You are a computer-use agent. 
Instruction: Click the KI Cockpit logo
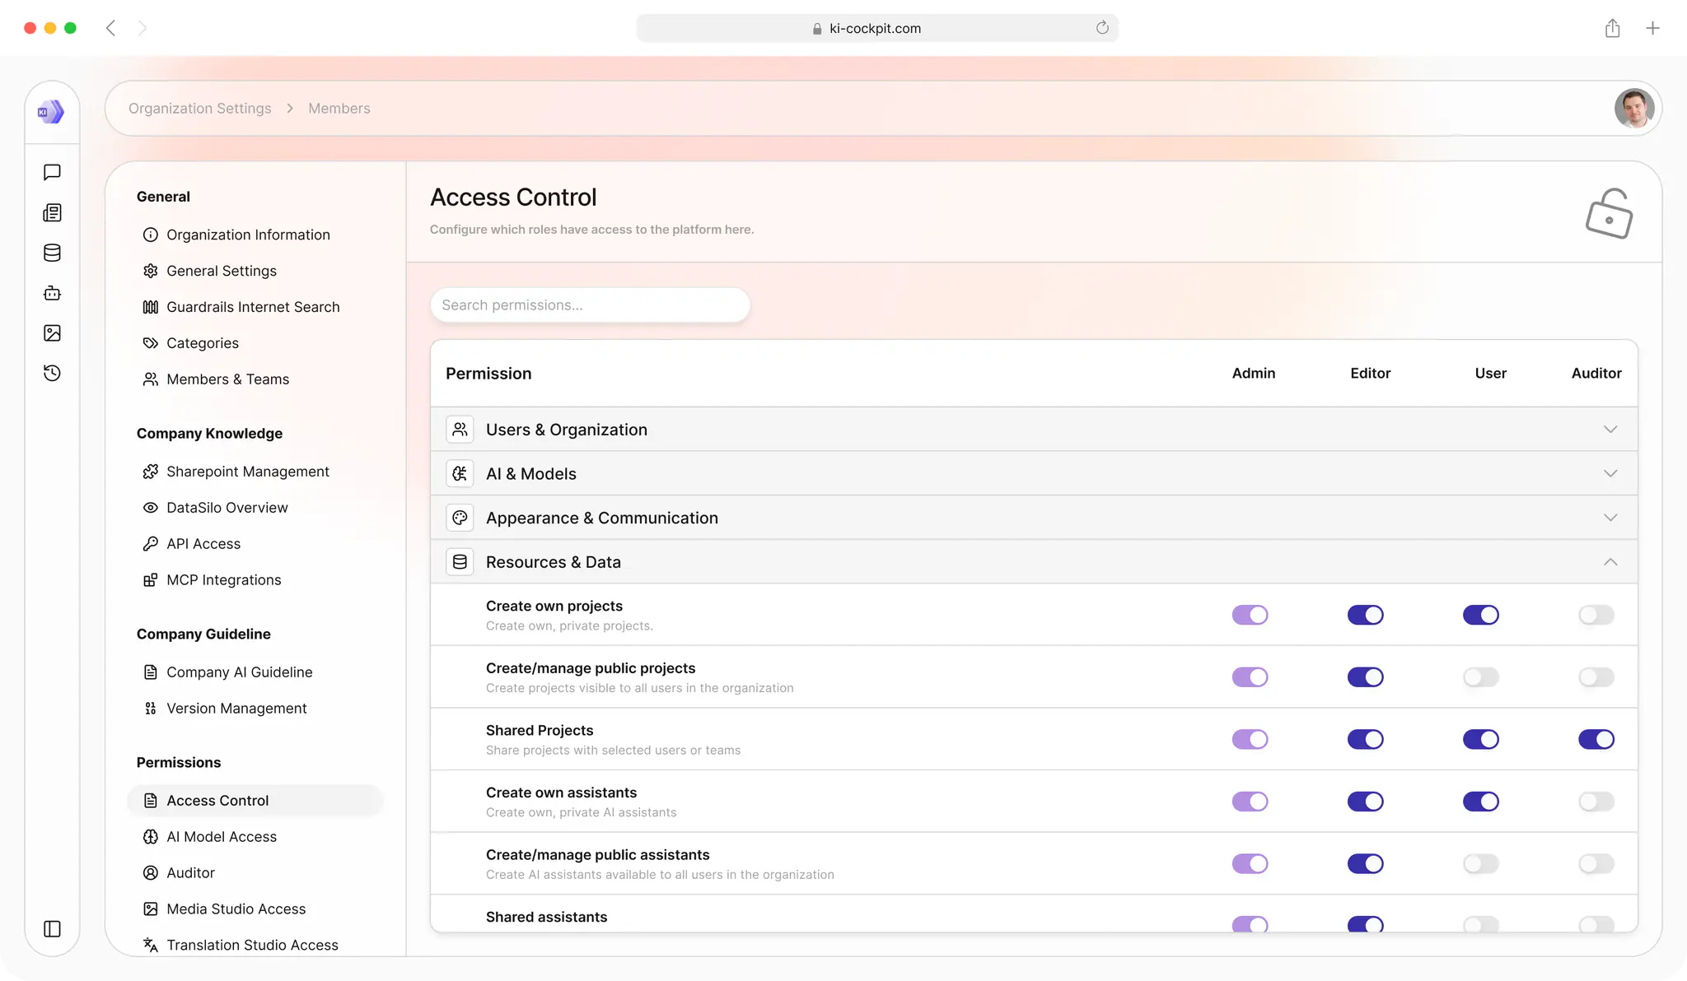coord(51,111)
